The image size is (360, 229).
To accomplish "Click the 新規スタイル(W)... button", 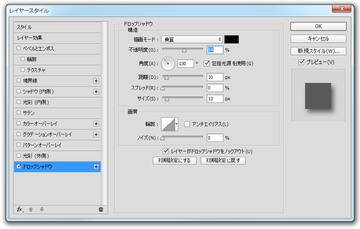I will click(318, 51).
